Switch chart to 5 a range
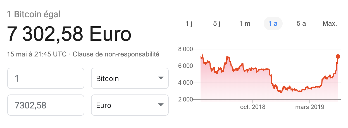Image resolution: width=348 pixels, height=128 pixels. tap(301, 23)
